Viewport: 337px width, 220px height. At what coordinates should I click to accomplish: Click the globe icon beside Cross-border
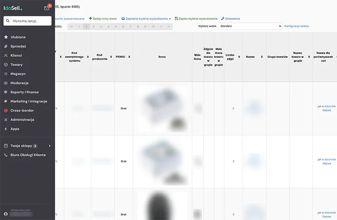click(6, 110)
